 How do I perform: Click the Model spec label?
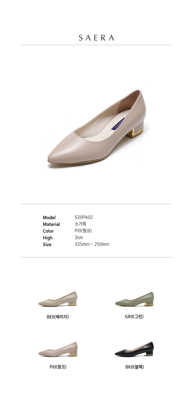(49, 218)
